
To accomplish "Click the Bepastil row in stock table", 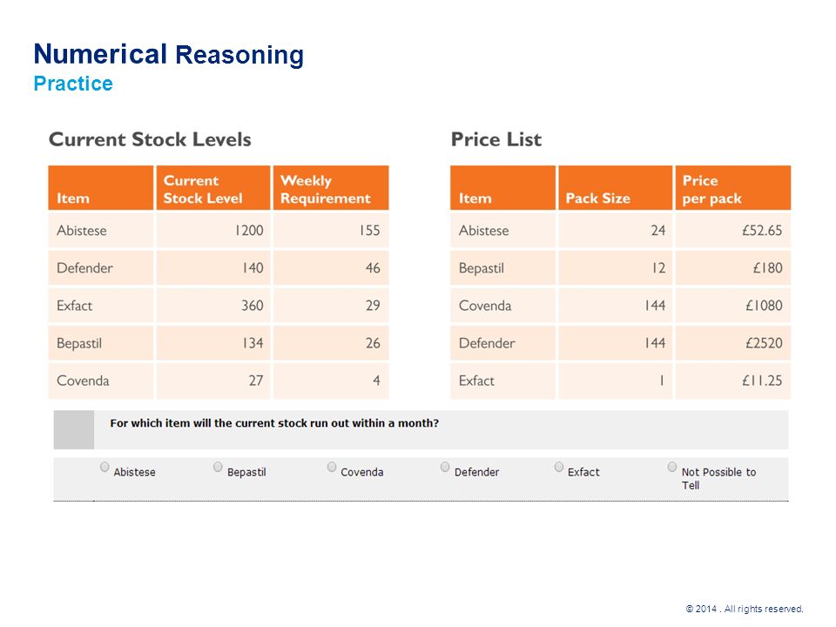I will [219, 343].
